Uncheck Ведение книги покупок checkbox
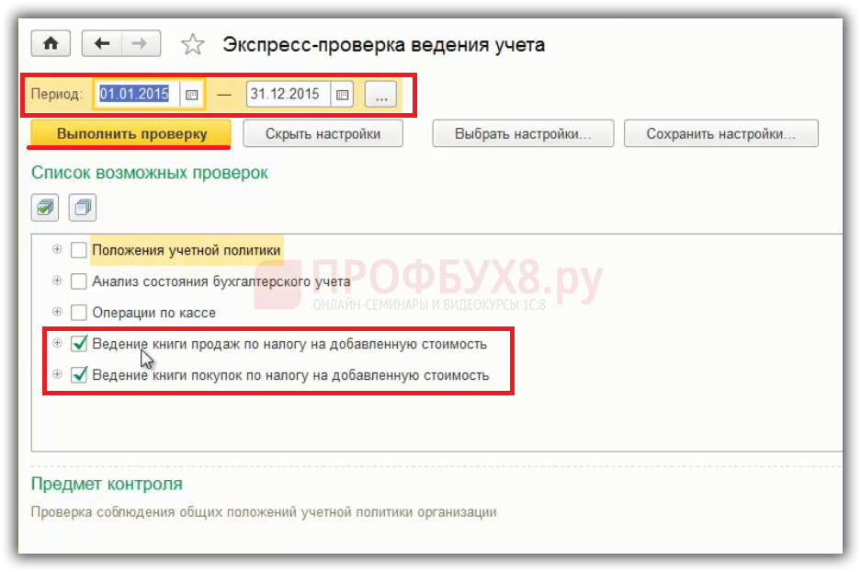861x572 pixels. point(79,375)
